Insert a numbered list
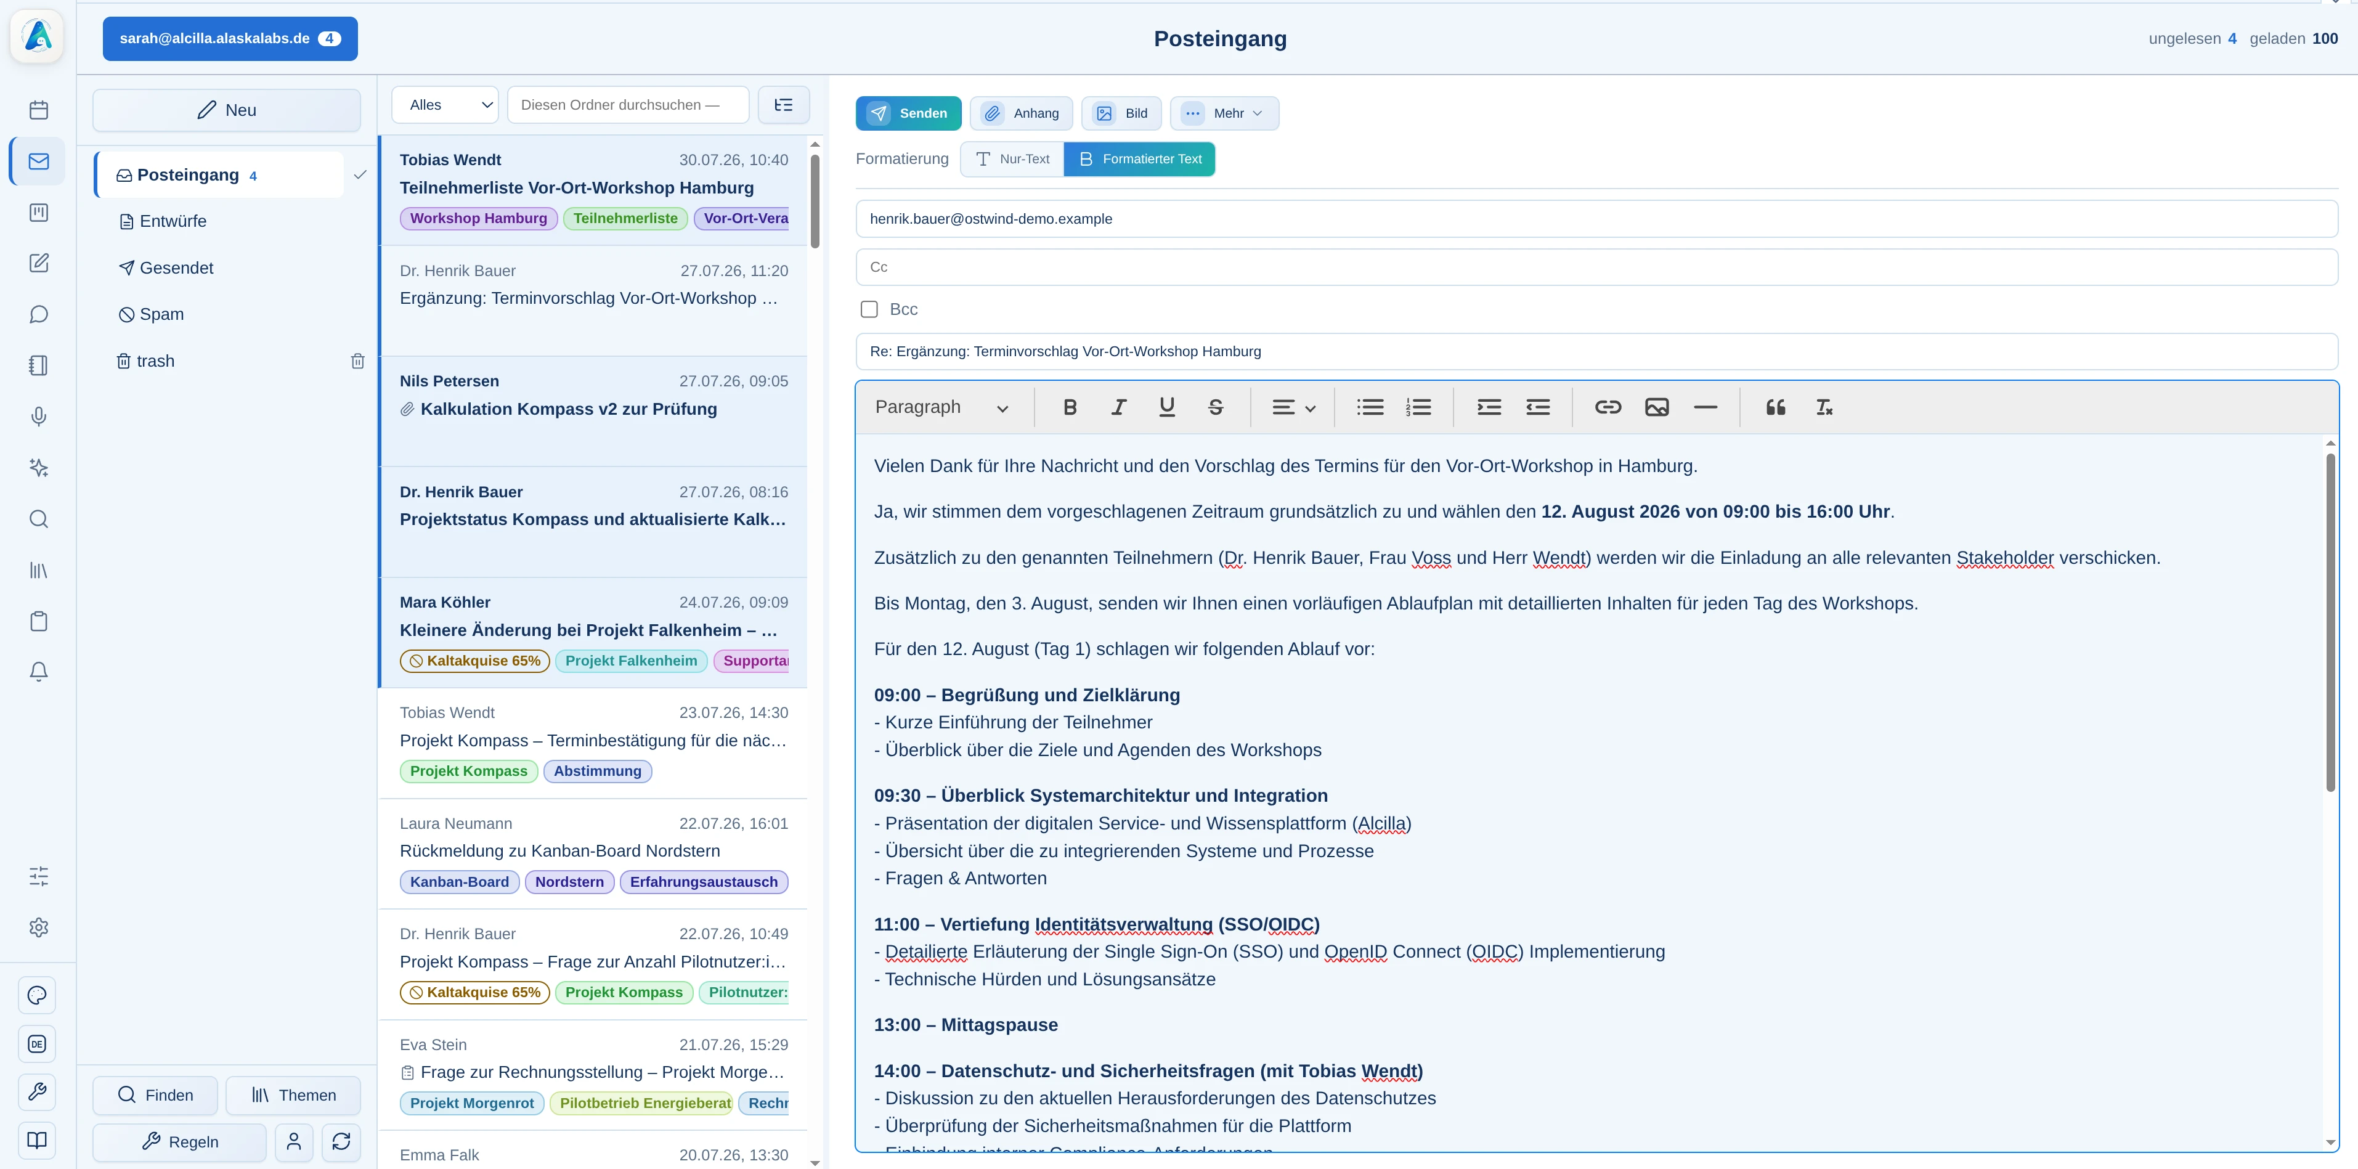Image resolution: width=2358 pixels, height=1169 pixels. pos(1419,407)
